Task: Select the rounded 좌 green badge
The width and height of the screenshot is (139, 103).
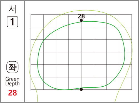Action: pos(13,67)
